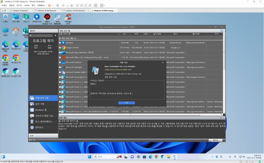Click the Windows Start button in taskbar
The height and width of the screenshot is (163, 264).
click(x=89, y=157)
